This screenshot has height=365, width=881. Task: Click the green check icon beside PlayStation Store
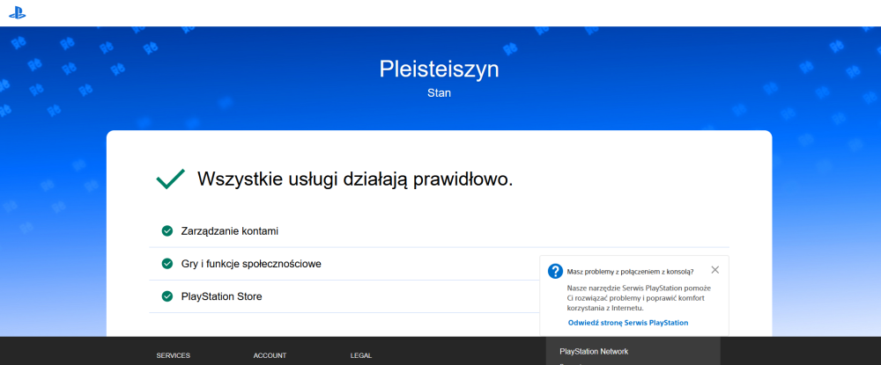[167, 296]
